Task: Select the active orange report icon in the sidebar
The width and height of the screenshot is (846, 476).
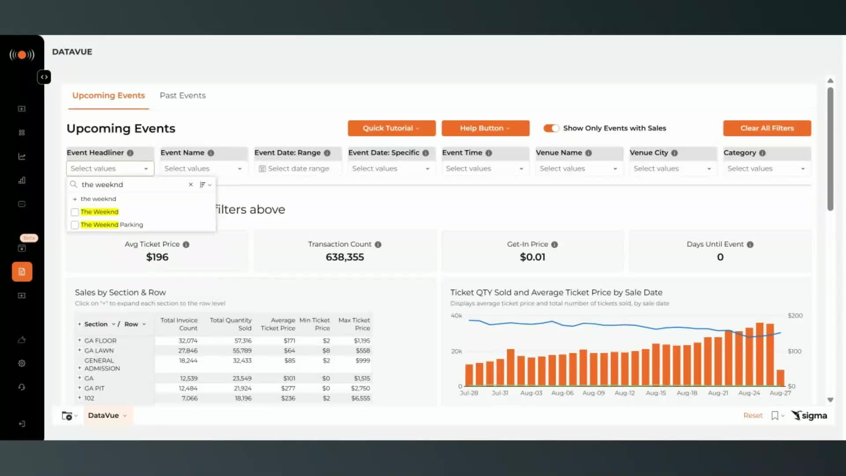Action: pos(22,272)
